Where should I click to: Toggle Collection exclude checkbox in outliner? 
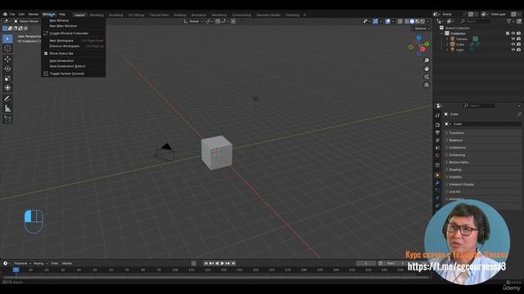pyautogui.click(x=508, y=33)
